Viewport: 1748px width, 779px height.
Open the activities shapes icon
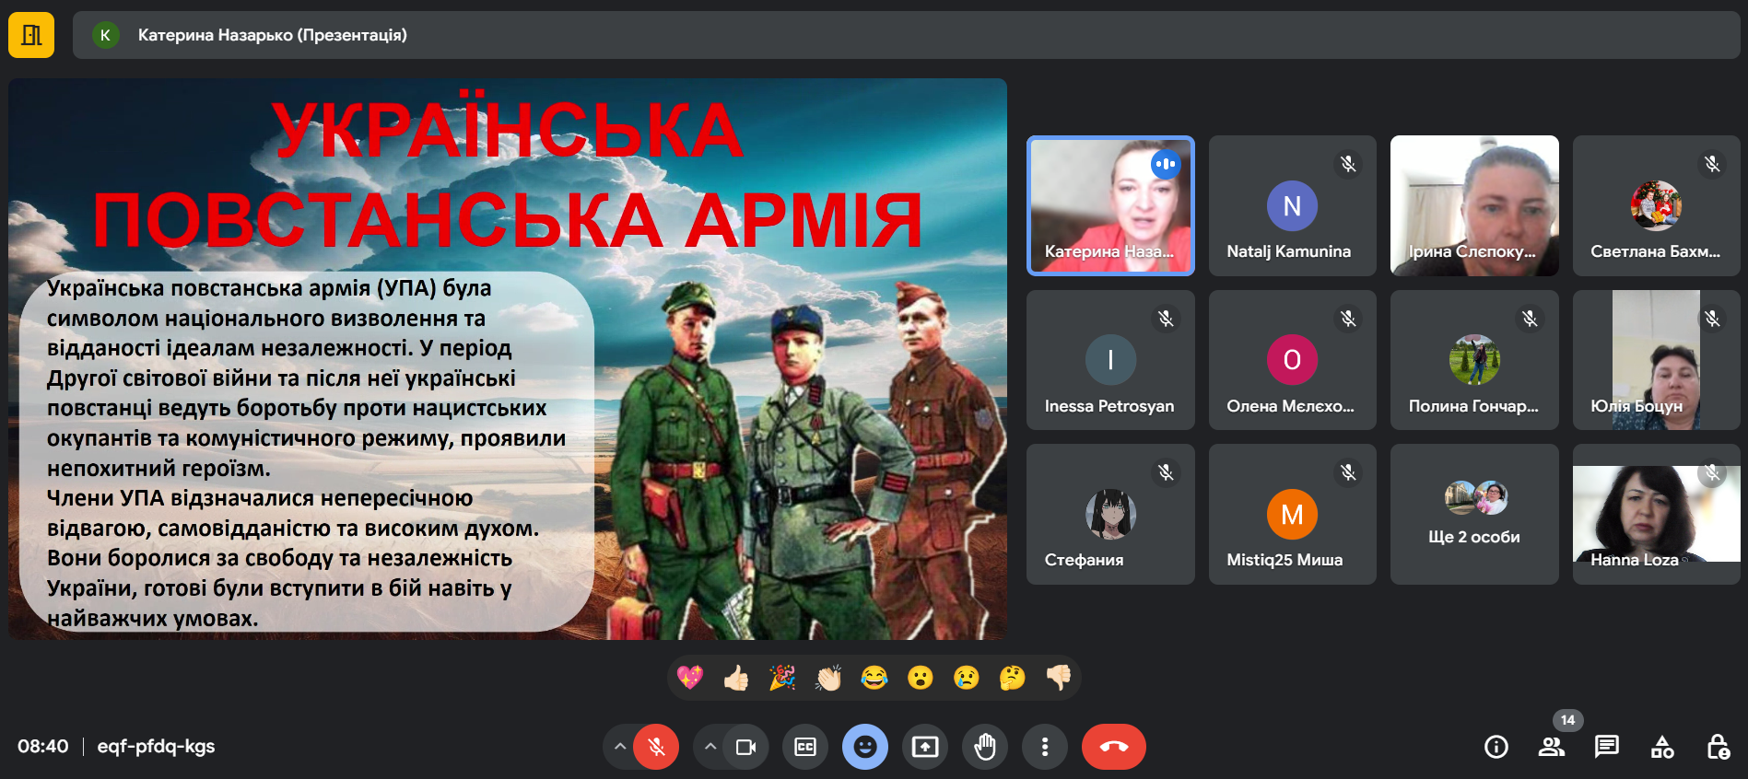click(1662, 747)
